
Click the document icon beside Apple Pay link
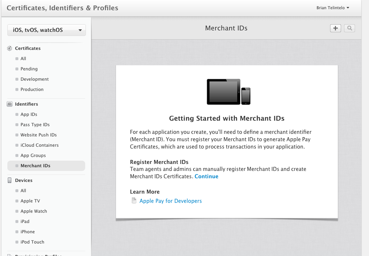(x=134, y=201)
